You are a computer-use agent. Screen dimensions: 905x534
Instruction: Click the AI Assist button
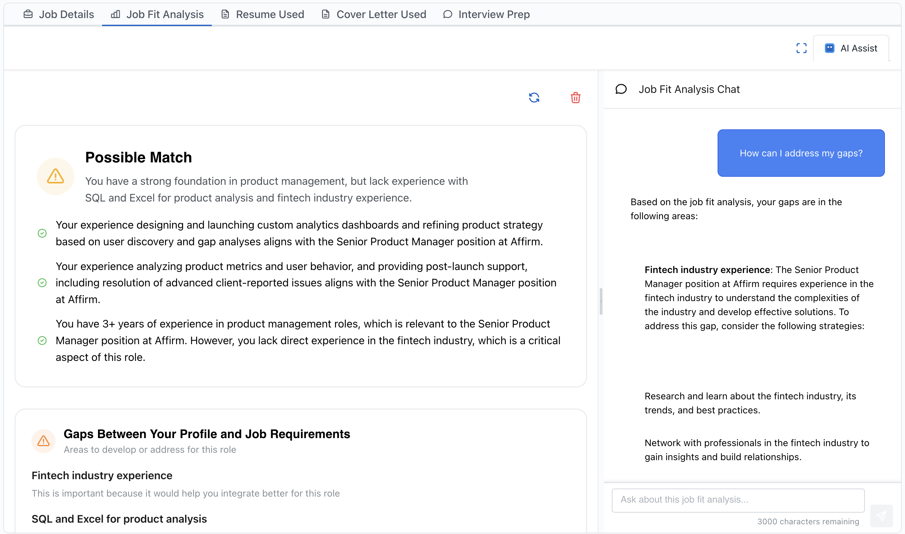[x=850, y=48]
